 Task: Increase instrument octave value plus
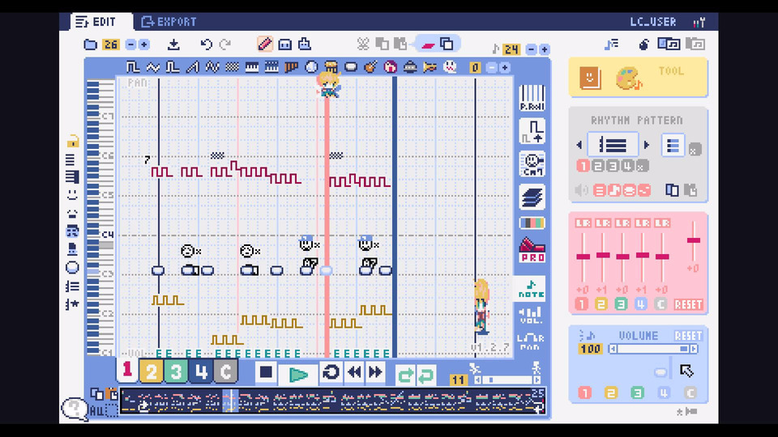click(x=505, y=67)
